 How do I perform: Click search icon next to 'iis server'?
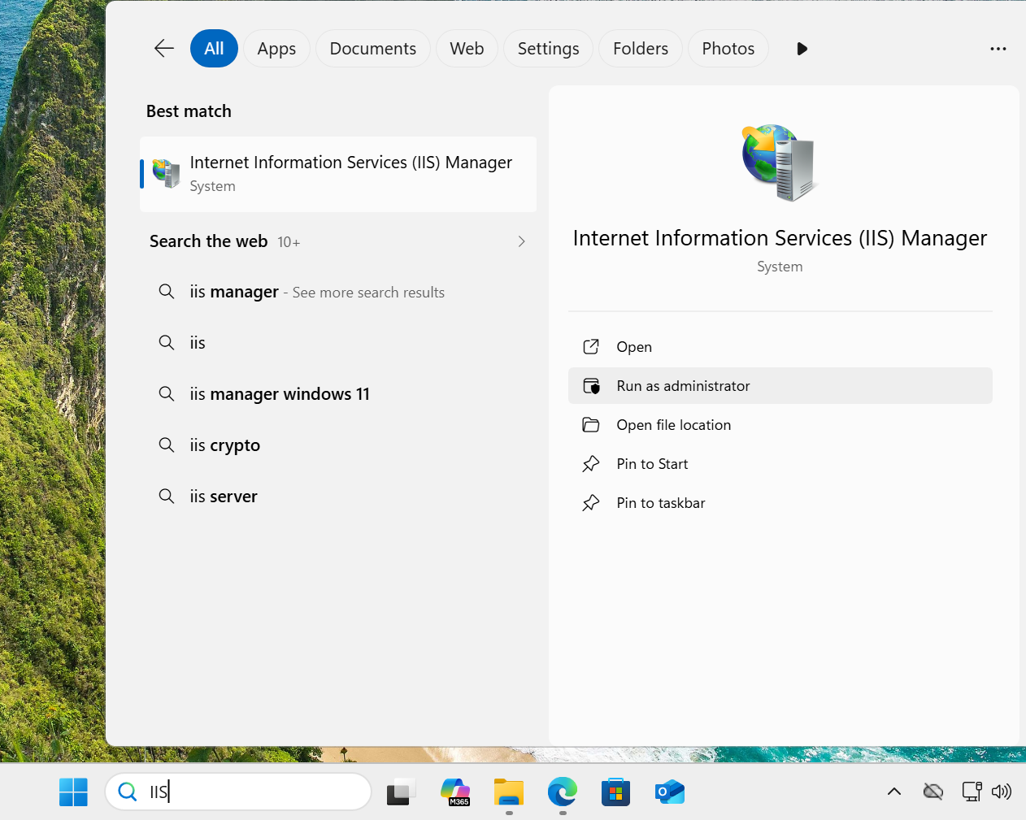[166, 496]
